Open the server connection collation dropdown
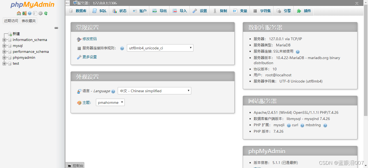The width and height of the screenshot is (368, 168). point(160,48)
